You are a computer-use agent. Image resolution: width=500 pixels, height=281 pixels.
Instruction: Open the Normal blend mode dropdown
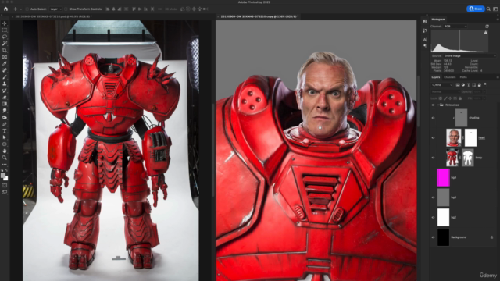[445, 92]
